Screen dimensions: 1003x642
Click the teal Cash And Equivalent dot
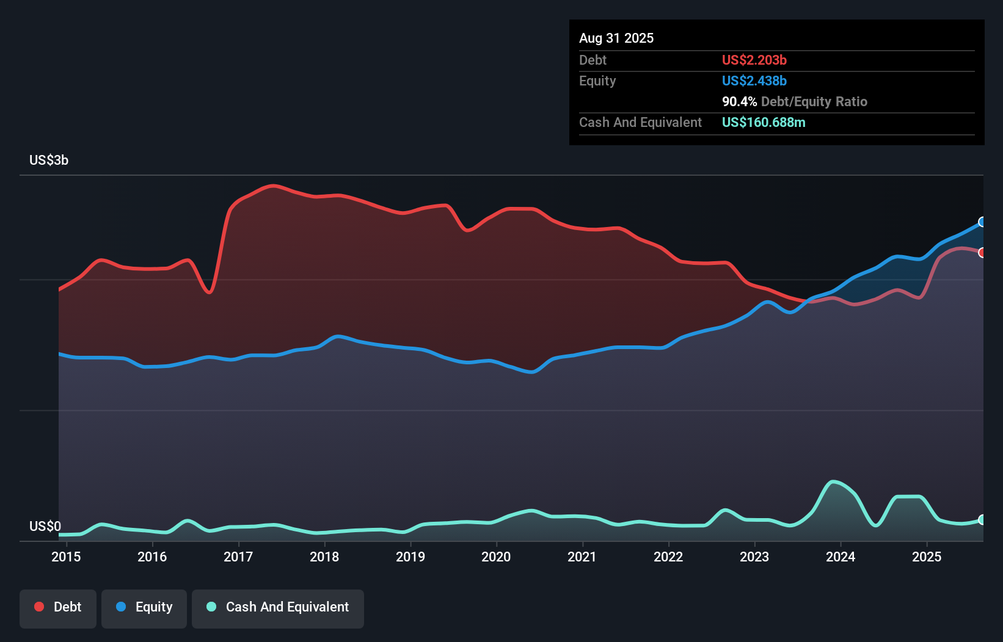click(211, 607)
